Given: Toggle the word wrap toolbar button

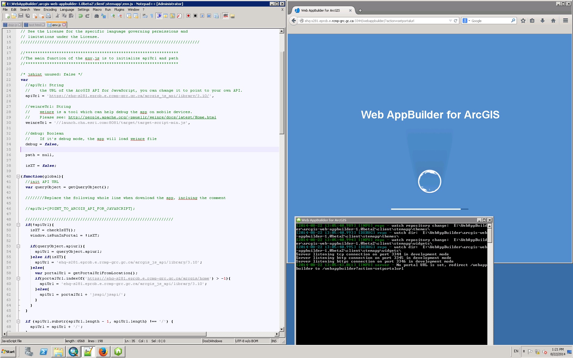Looking at the screenshot, I should [x=145, y=16].
